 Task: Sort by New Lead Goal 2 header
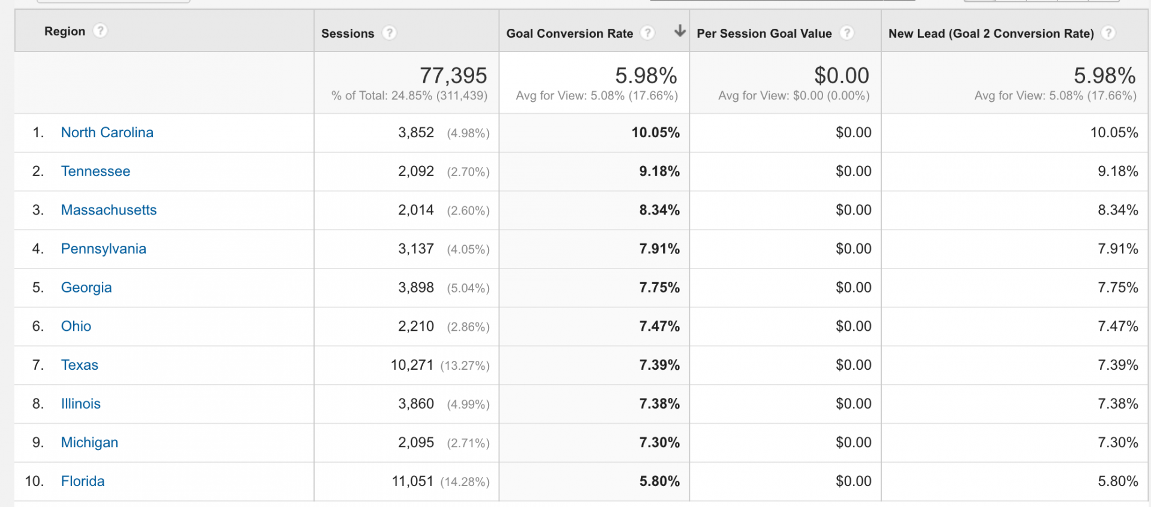(x=990, y=34)
